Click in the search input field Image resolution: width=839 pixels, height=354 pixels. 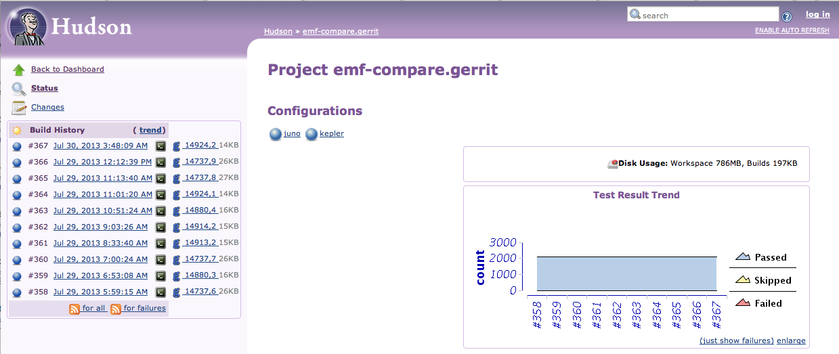(x=703, y=14)
